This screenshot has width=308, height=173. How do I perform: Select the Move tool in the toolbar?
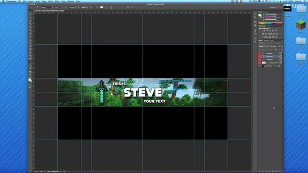[30, 14]
